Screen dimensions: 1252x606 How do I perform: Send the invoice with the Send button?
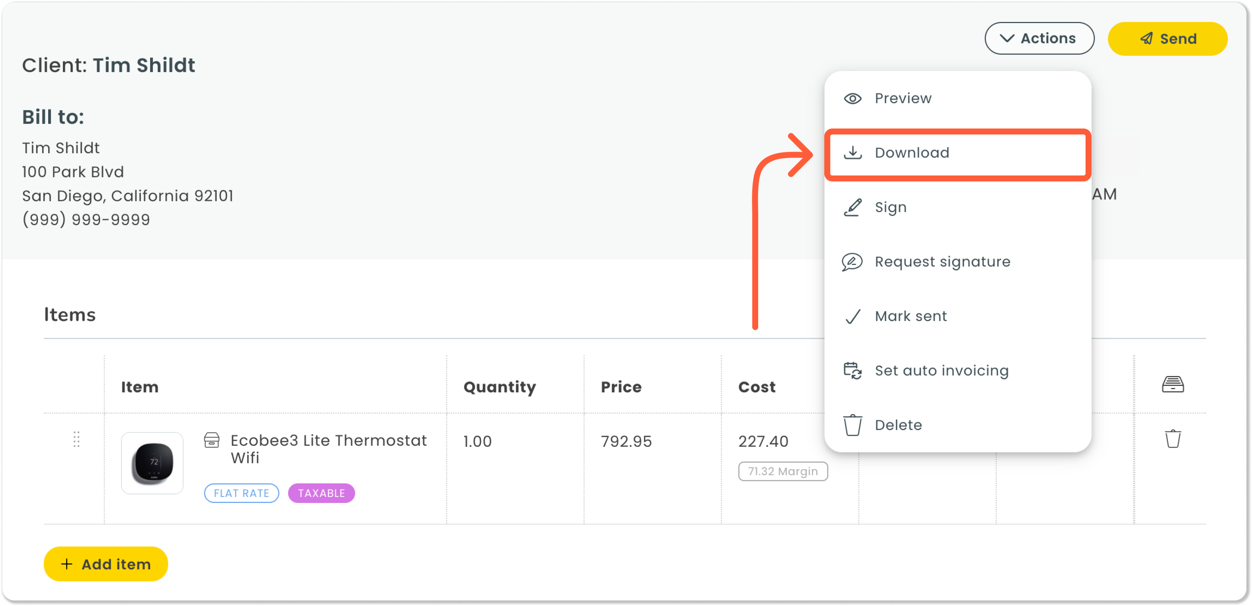tap(1168, 38)
